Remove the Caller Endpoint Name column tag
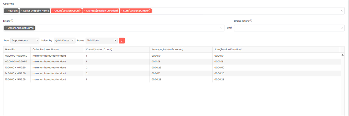The height and width of the screenshot is (116, 349). tap(21, 11)
